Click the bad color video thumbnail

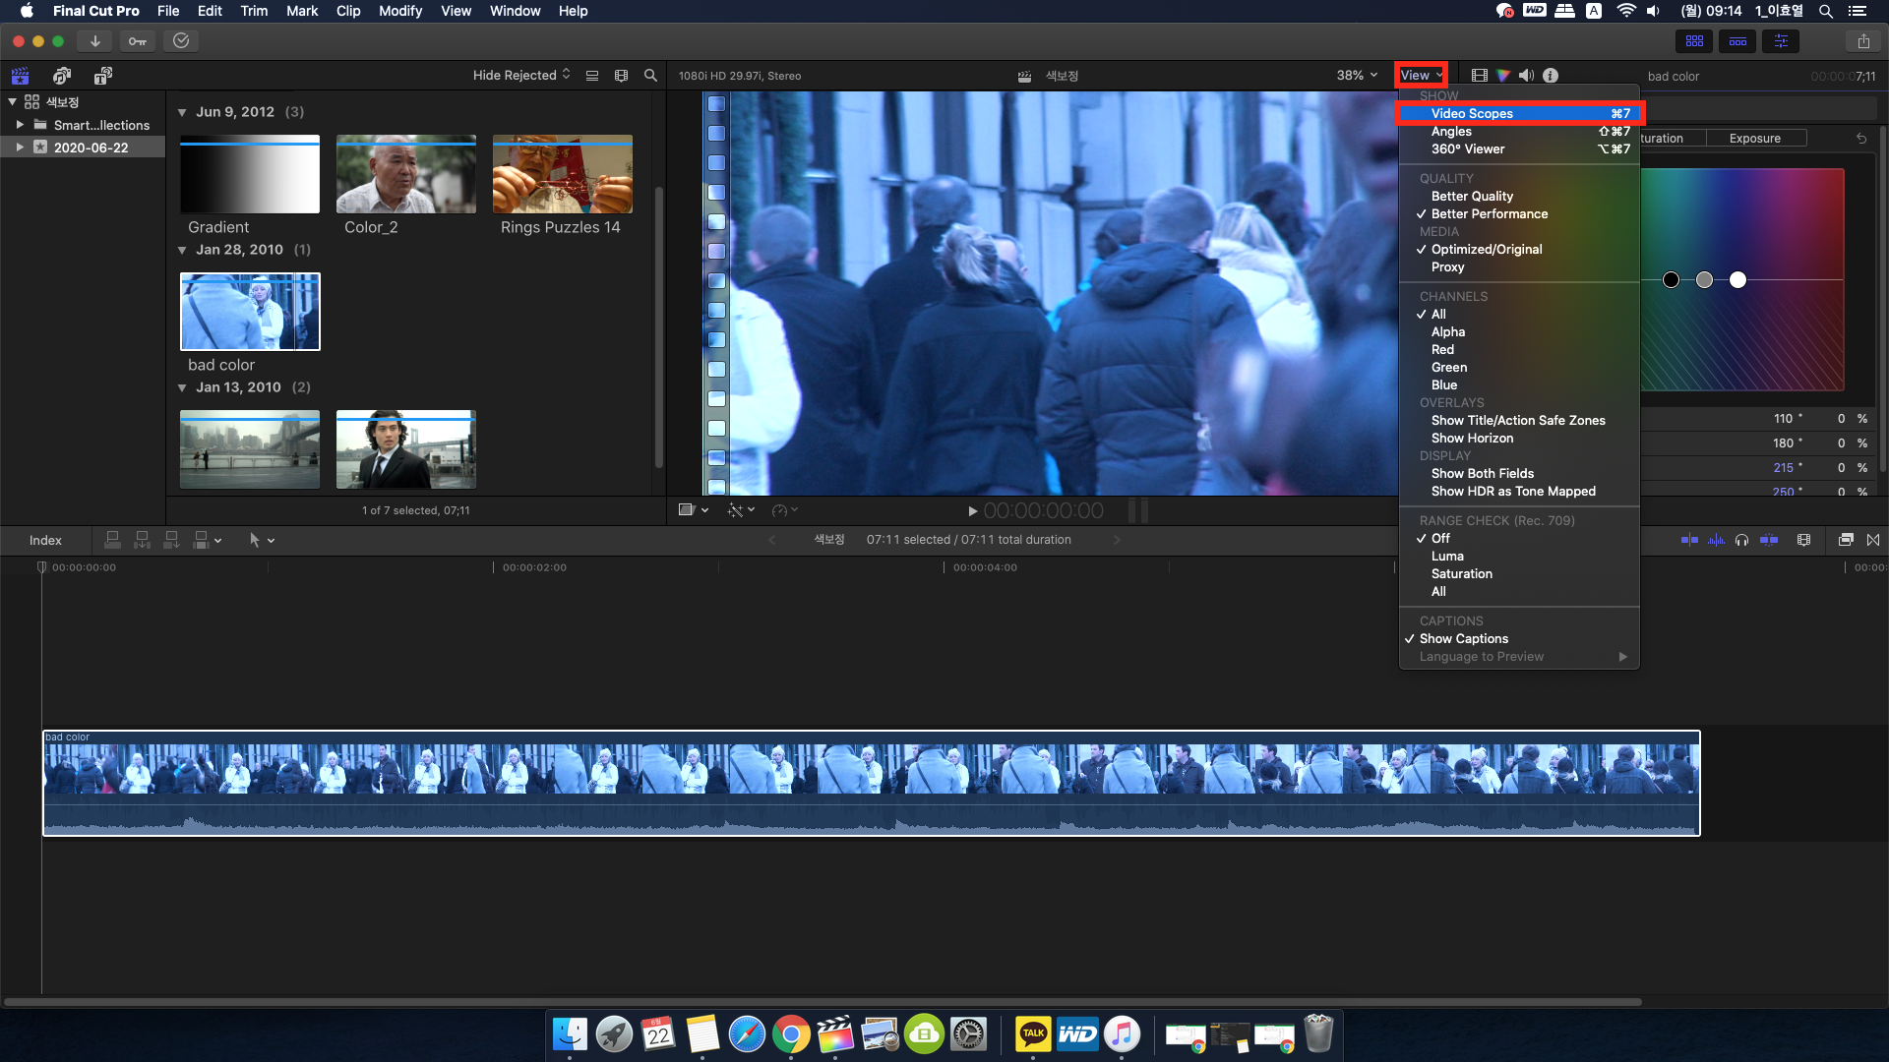tap(249, 311)
